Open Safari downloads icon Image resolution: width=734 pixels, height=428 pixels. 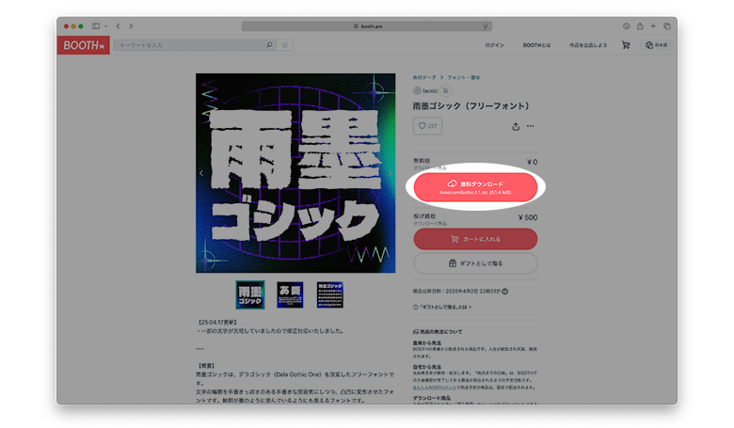[x=627, y=26]
